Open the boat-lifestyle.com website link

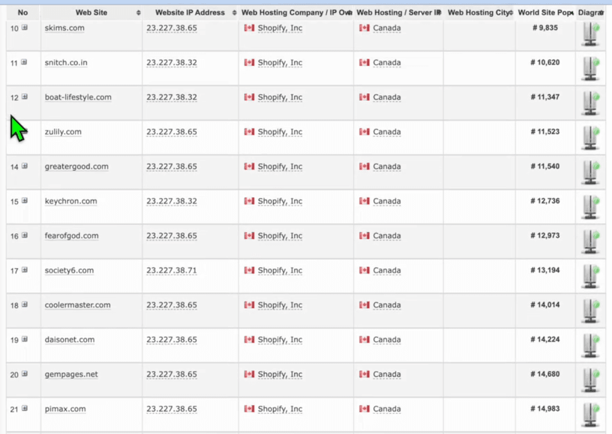click(78, 97)
